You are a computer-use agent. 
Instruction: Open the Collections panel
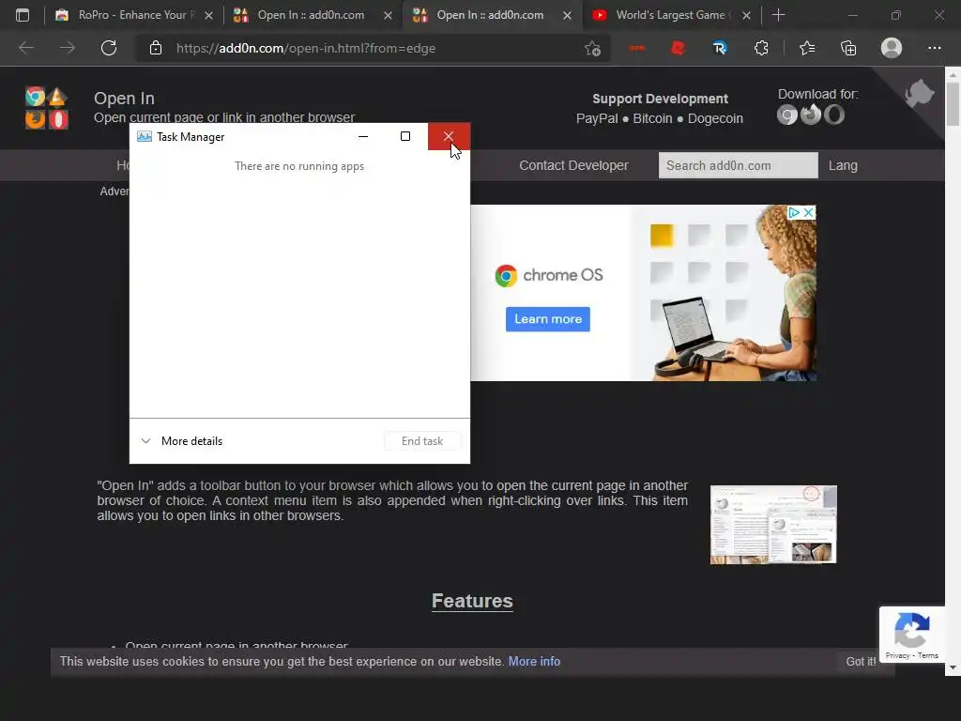848,48
